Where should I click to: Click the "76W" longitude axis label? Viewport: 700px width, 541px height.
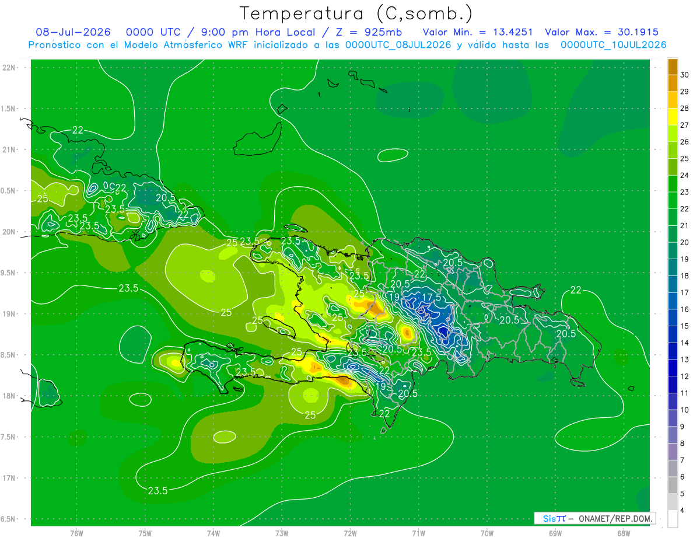pyautogui.click(x=76, y=533)
